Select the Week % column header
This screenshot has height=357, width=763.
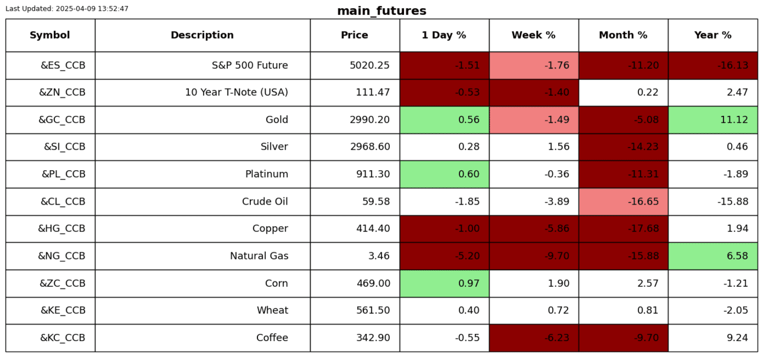tap(533, 35)
